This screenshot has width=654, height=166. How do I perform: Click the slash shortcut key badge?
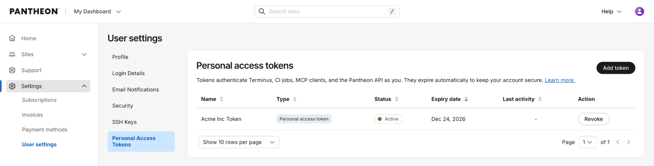(x=392, y=11)
